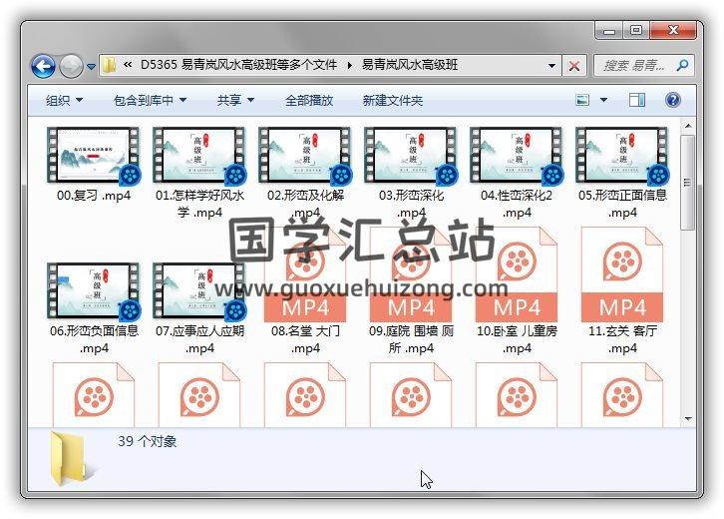The height and width of the screenshot is (519, 724).
Task: Expand the view options dropdown arrow
Action: coord(603,100)
